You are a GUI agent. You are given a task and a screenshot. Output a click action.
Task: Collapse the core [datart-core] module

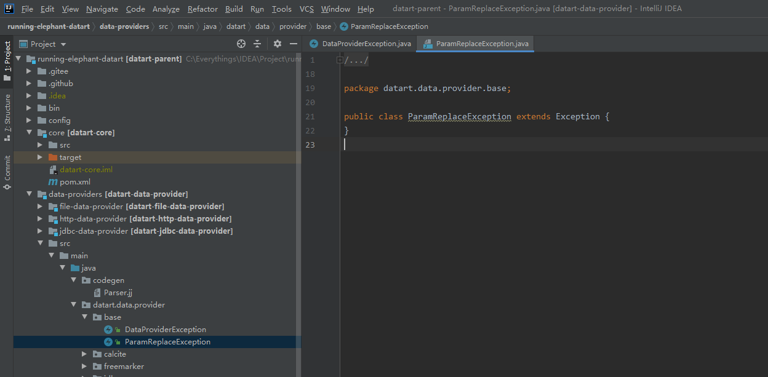point(29,133)
